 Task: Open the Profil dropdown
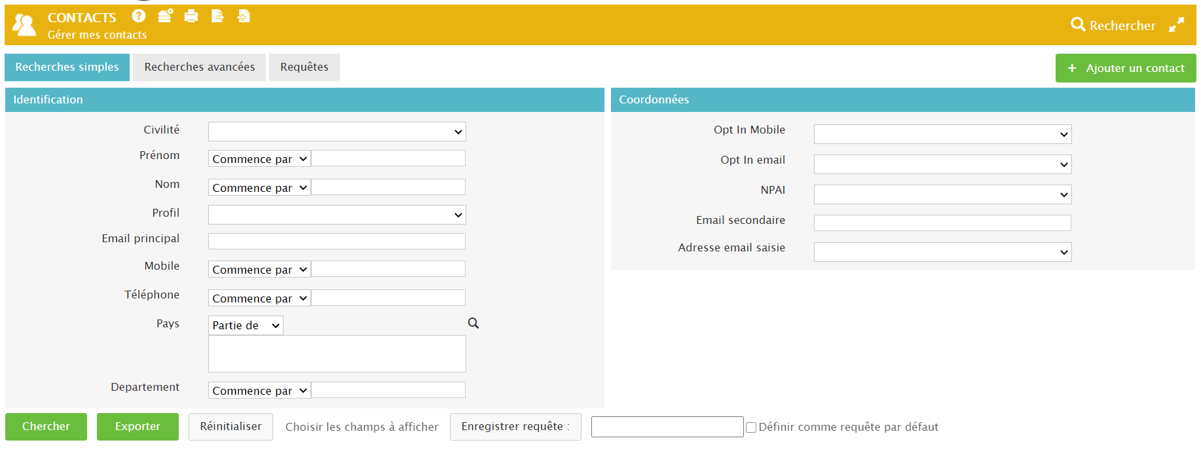coord(337,215)
